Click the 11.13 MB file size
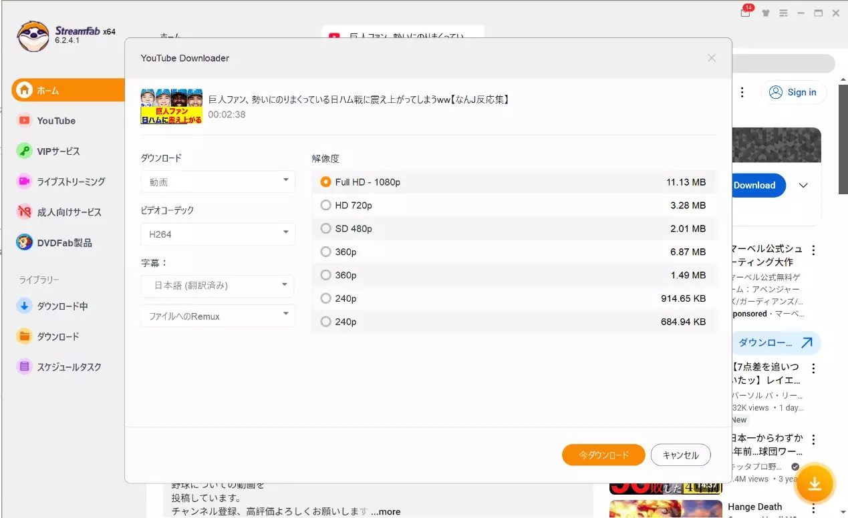Image resolution: width=848 pixels, height=518 pixels. [686, 182]
